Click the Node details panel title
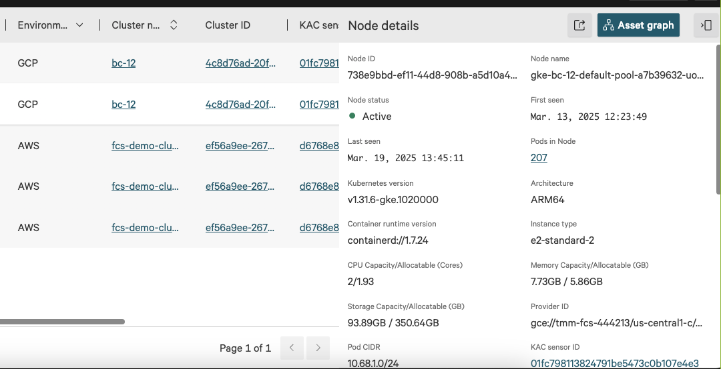The image size is (721, 369). coord(383,26)
